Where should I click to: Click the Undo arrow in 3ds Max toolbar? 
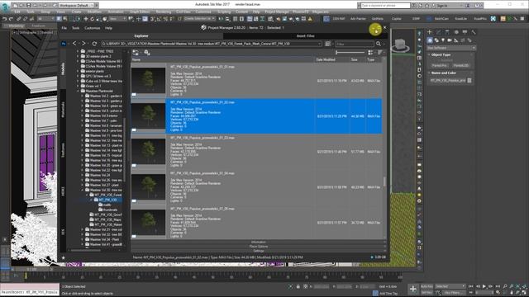pyautogui.click(x=5, y=19)
